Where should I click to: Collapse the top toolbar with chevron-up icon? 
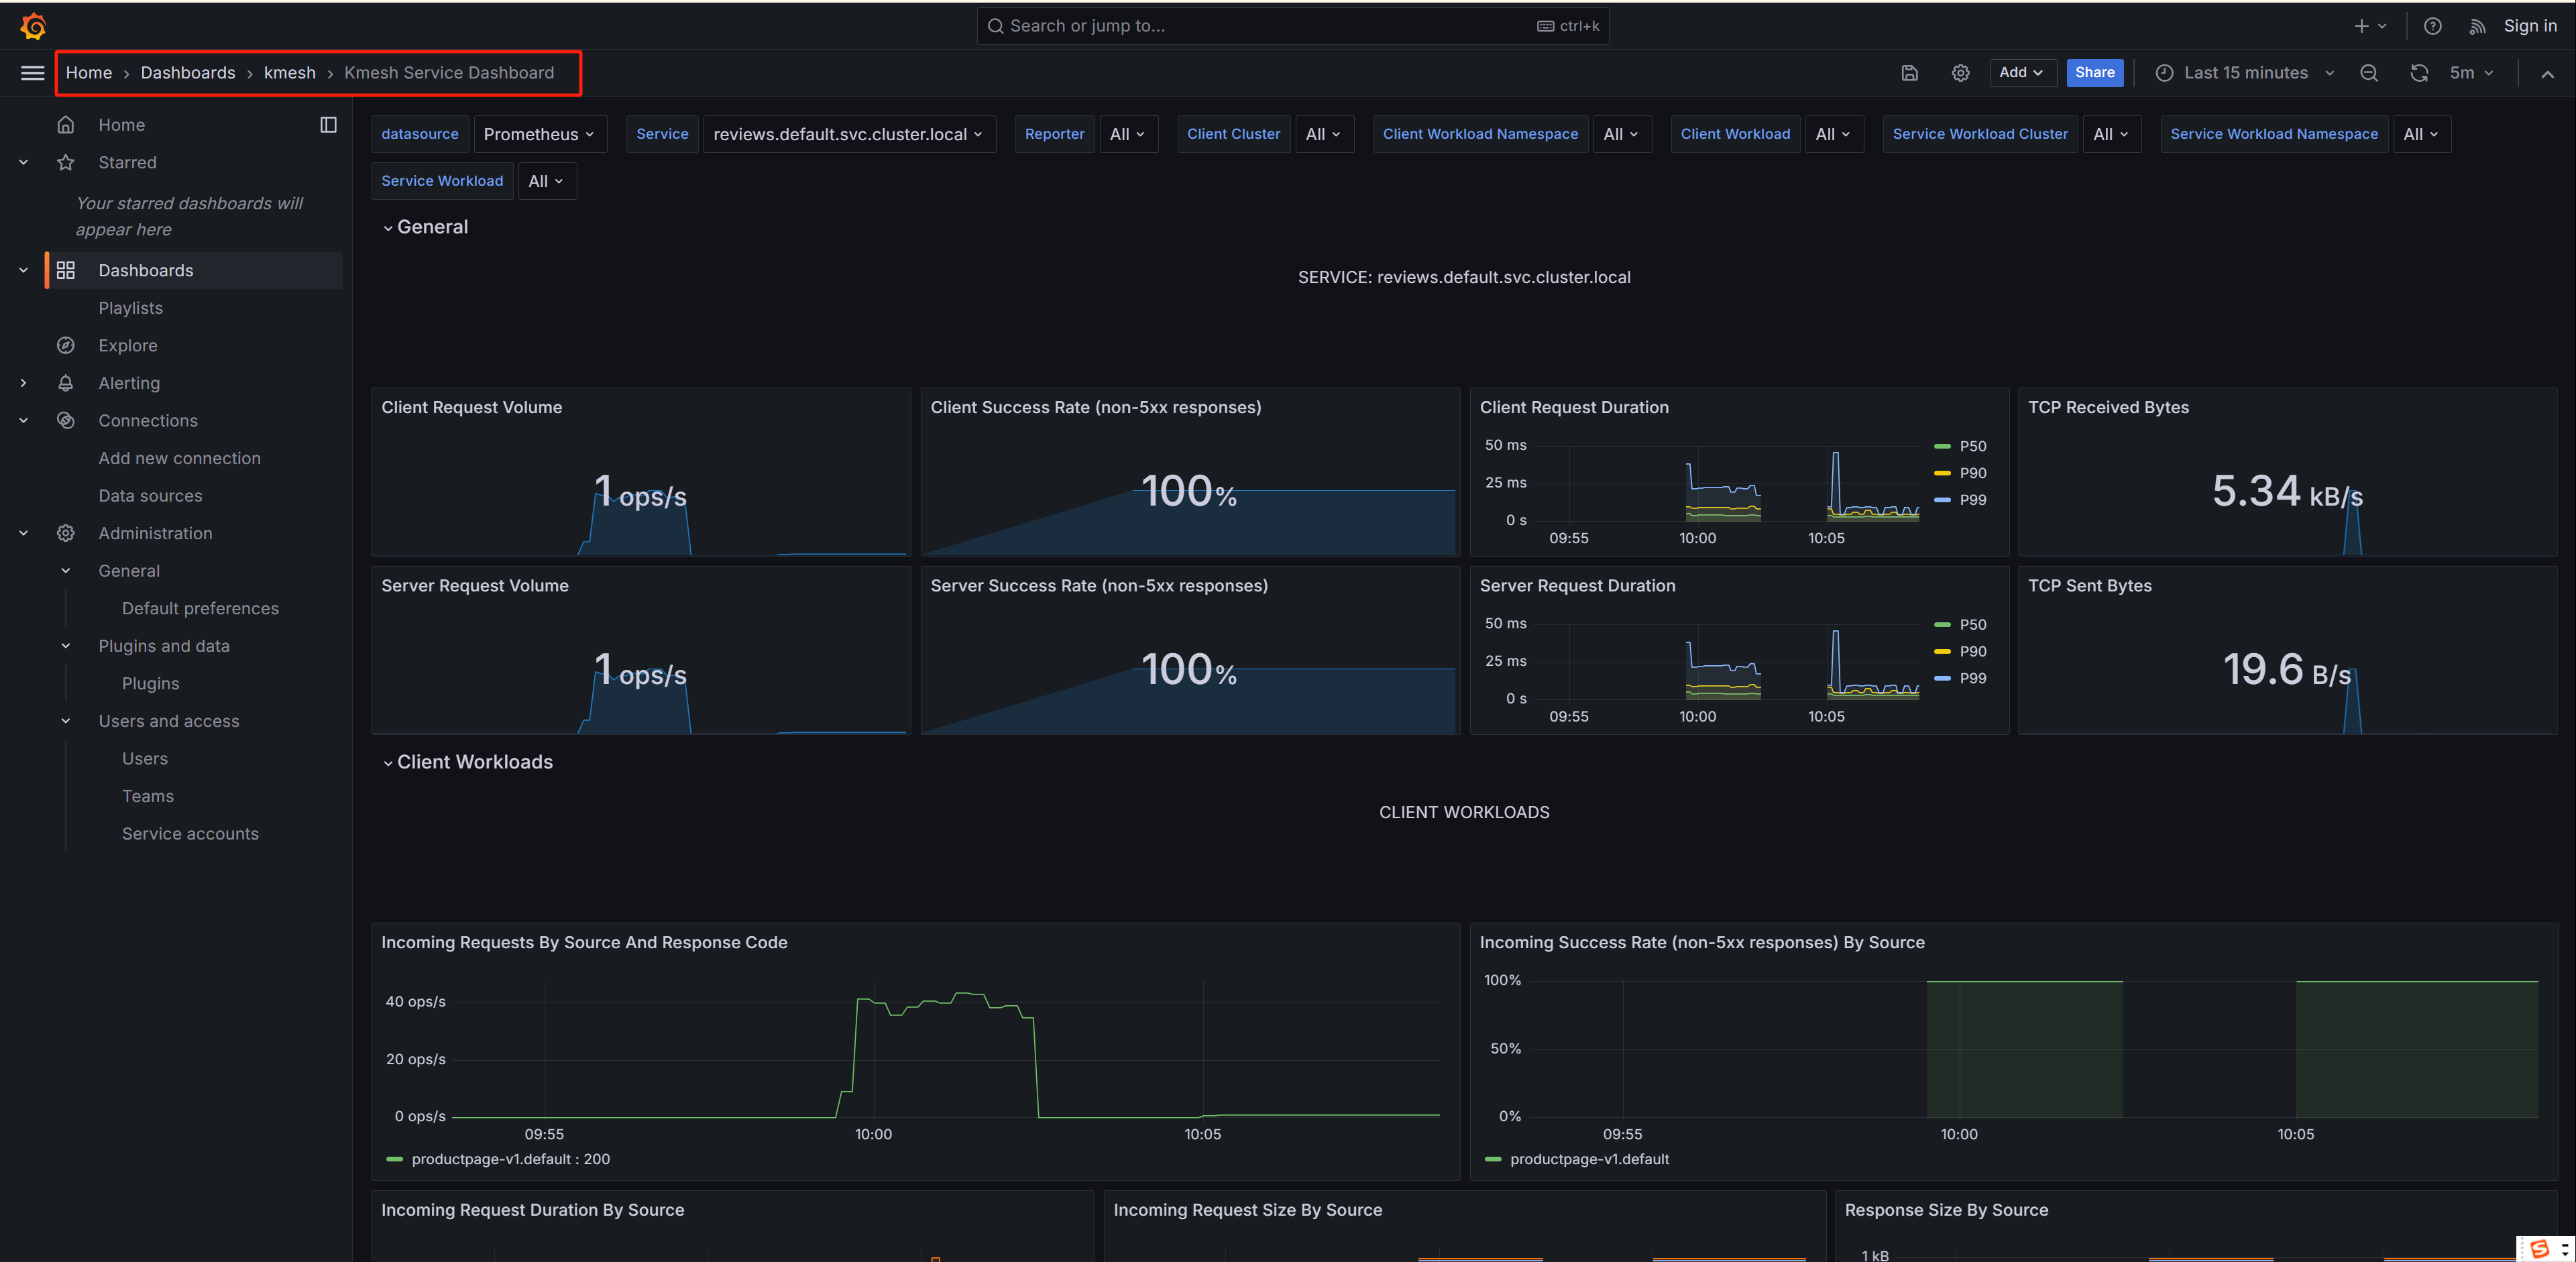[2547, 74]
